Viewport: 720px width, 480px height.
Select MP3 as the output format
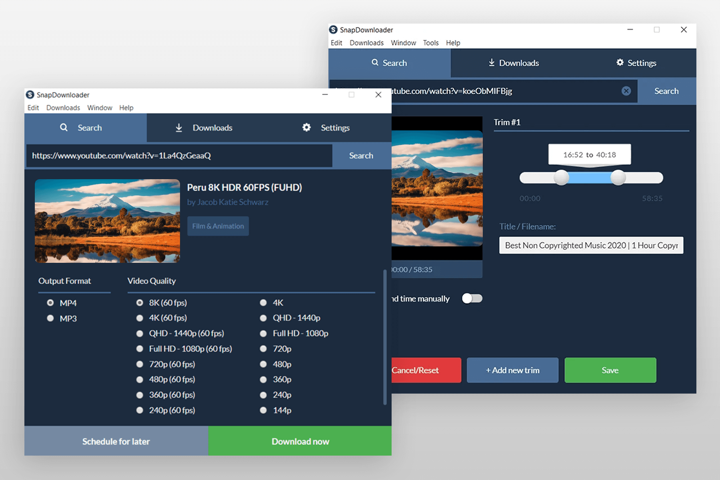(50, 318)
